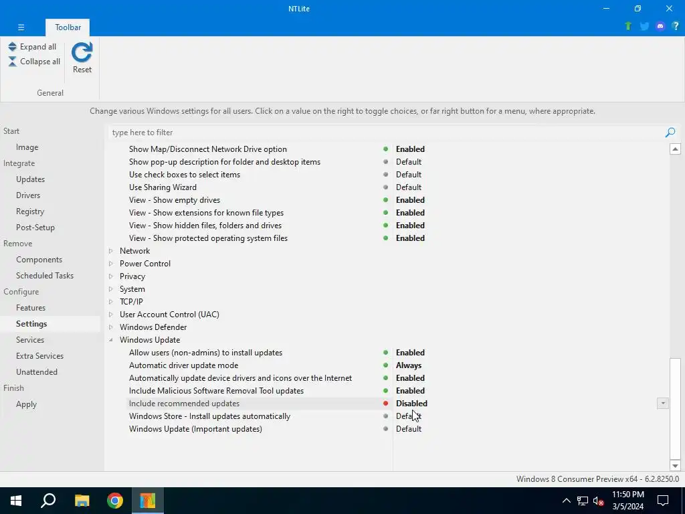Image resolution: width=685 pixels, height=514 pixels.
Task: Expand the Privacy tree node
Action: tap(111, 276)
